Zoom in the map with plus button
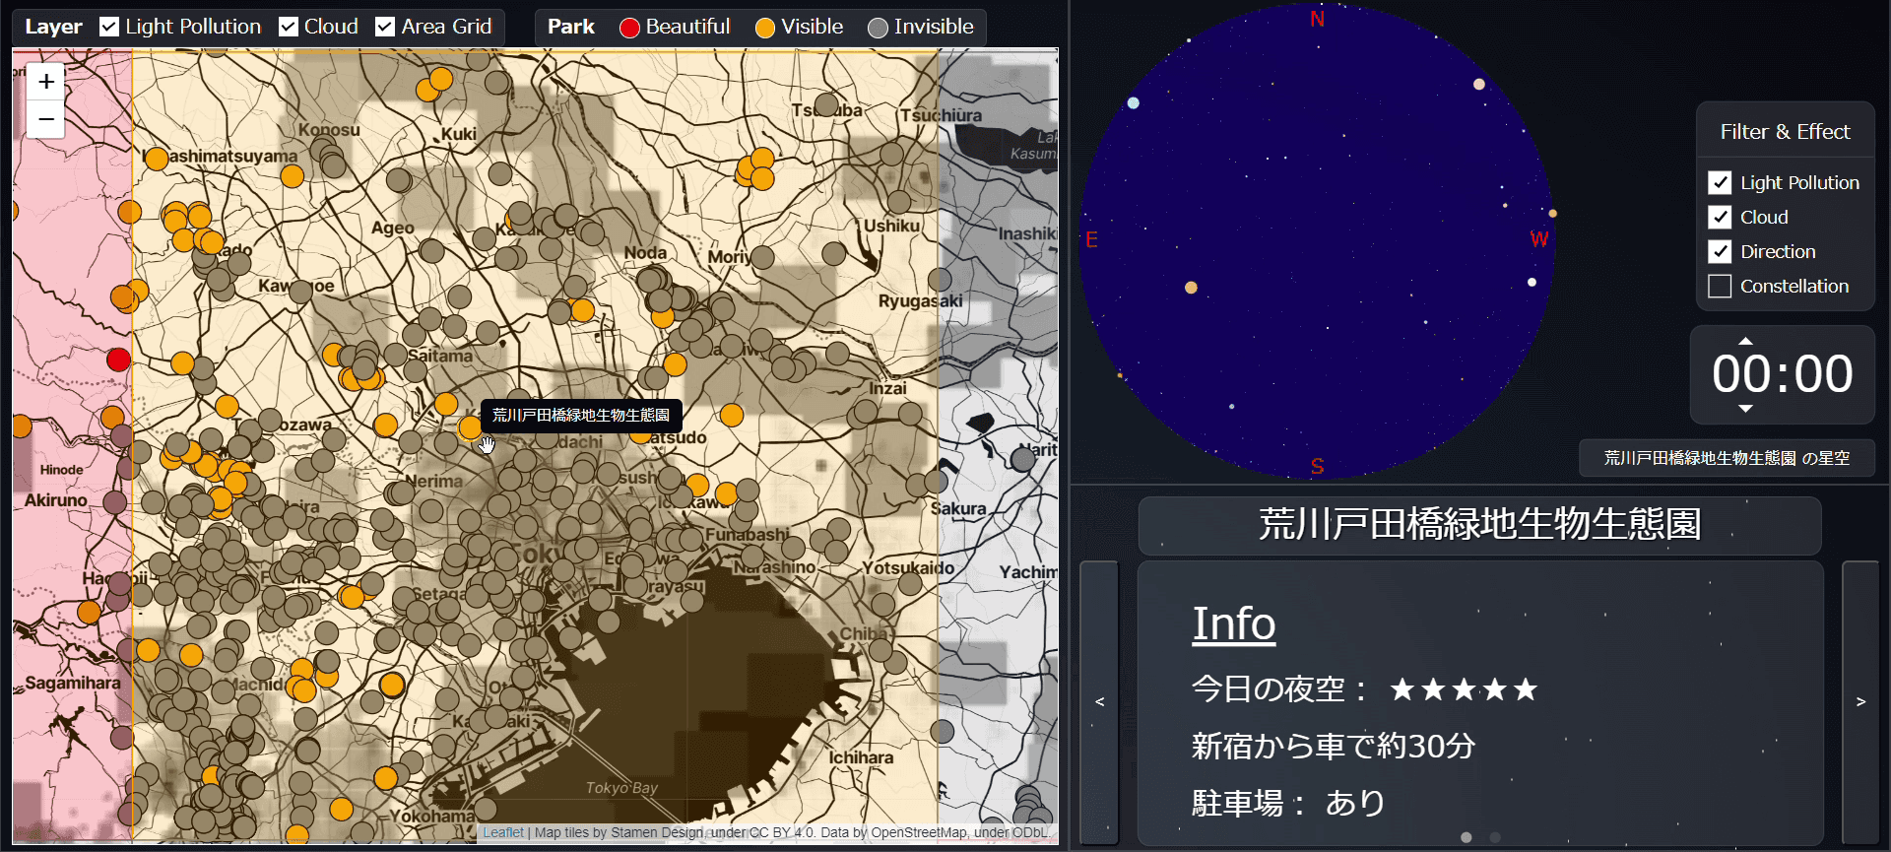Screen dimensions: 1891x852 (46, 82)
